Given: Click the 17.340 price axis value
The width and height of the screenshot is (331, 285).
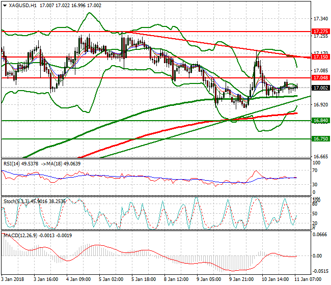Looking at the screenshot, I should [x=321, y=19].
